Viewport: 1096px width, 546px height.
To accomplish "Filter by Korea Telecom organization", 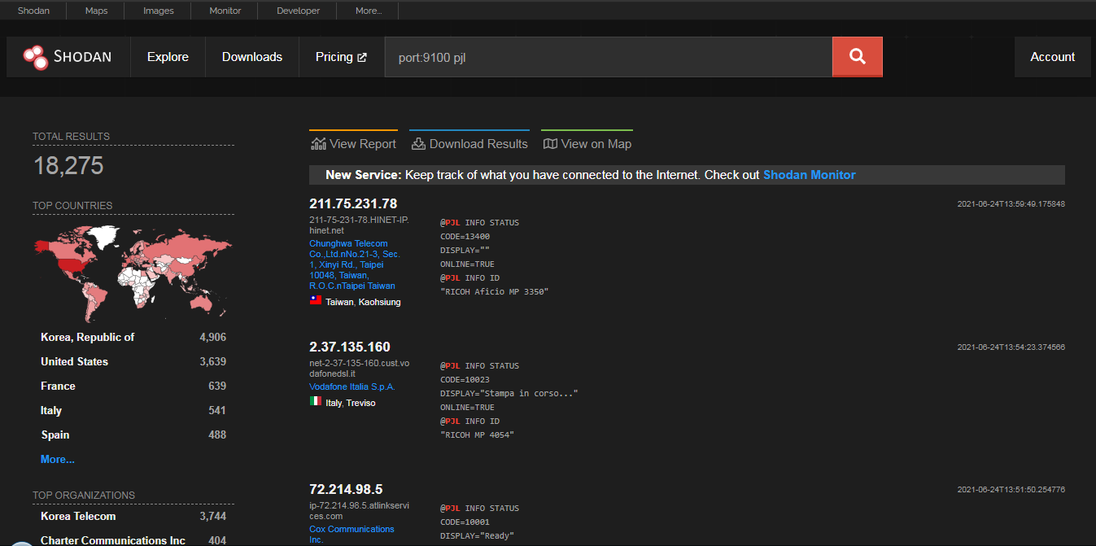I will click(78, 516).
